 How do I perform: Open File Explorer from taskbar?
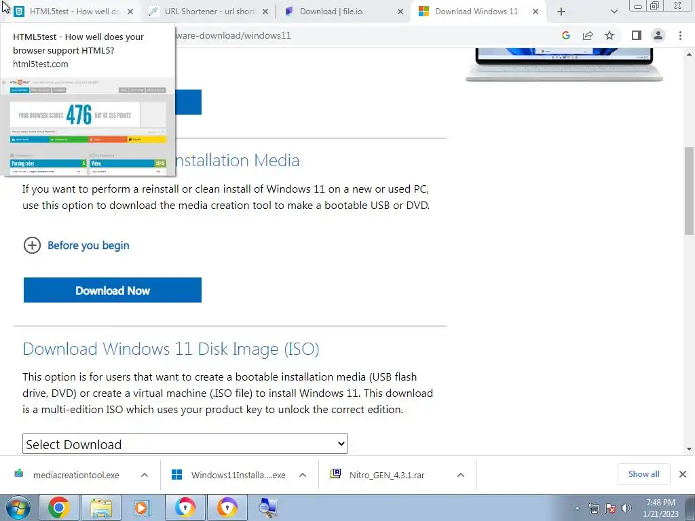[x=101, y=507]
